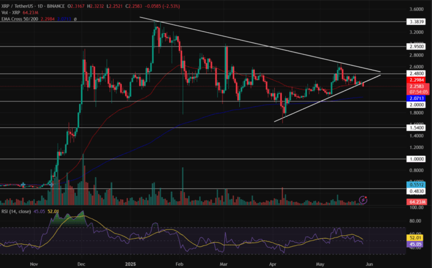
Task: Click the Feb label on the time axis
Action: [x=179, y=264]
